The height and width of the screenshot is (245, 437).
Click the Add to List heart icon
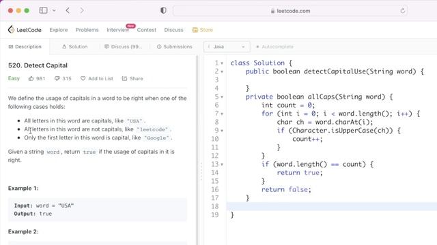pyautogui.click(x=83, y=79)
